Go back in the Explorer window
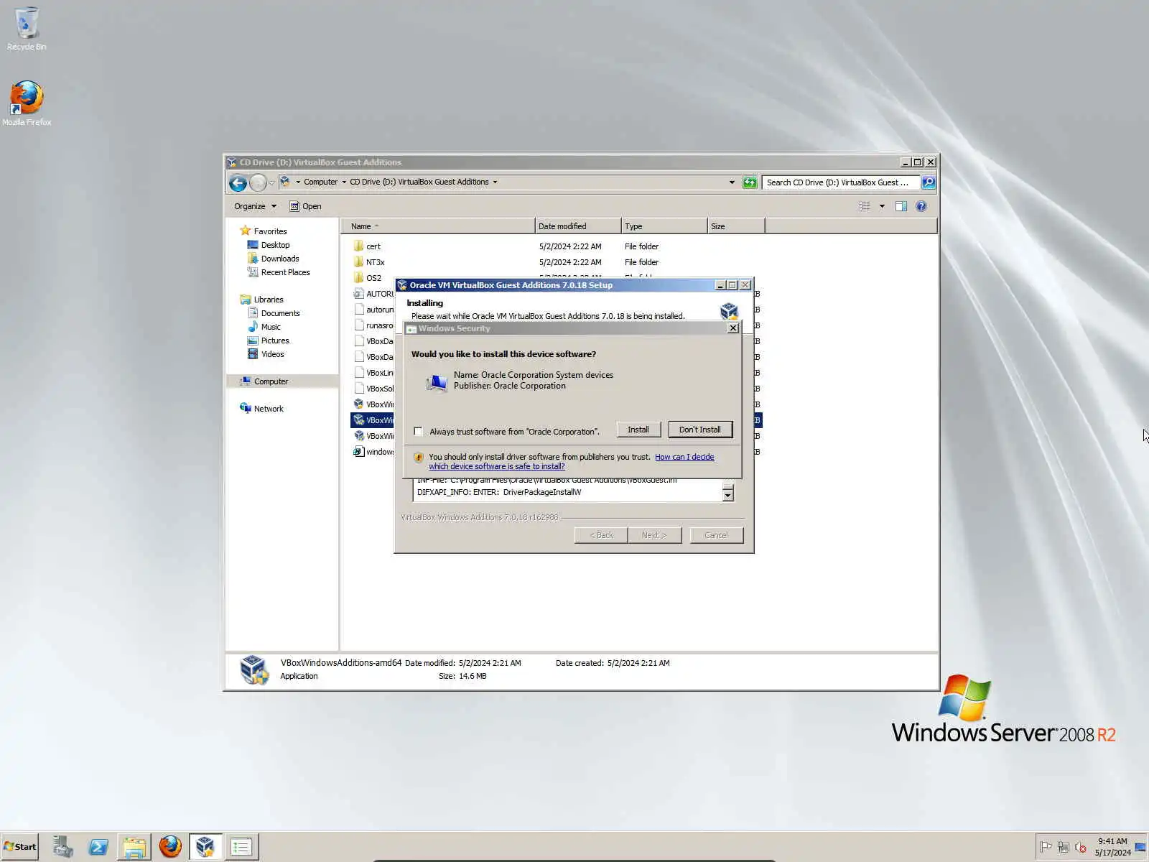This screenshot has height=862, width=1149. tap(238, 182)
